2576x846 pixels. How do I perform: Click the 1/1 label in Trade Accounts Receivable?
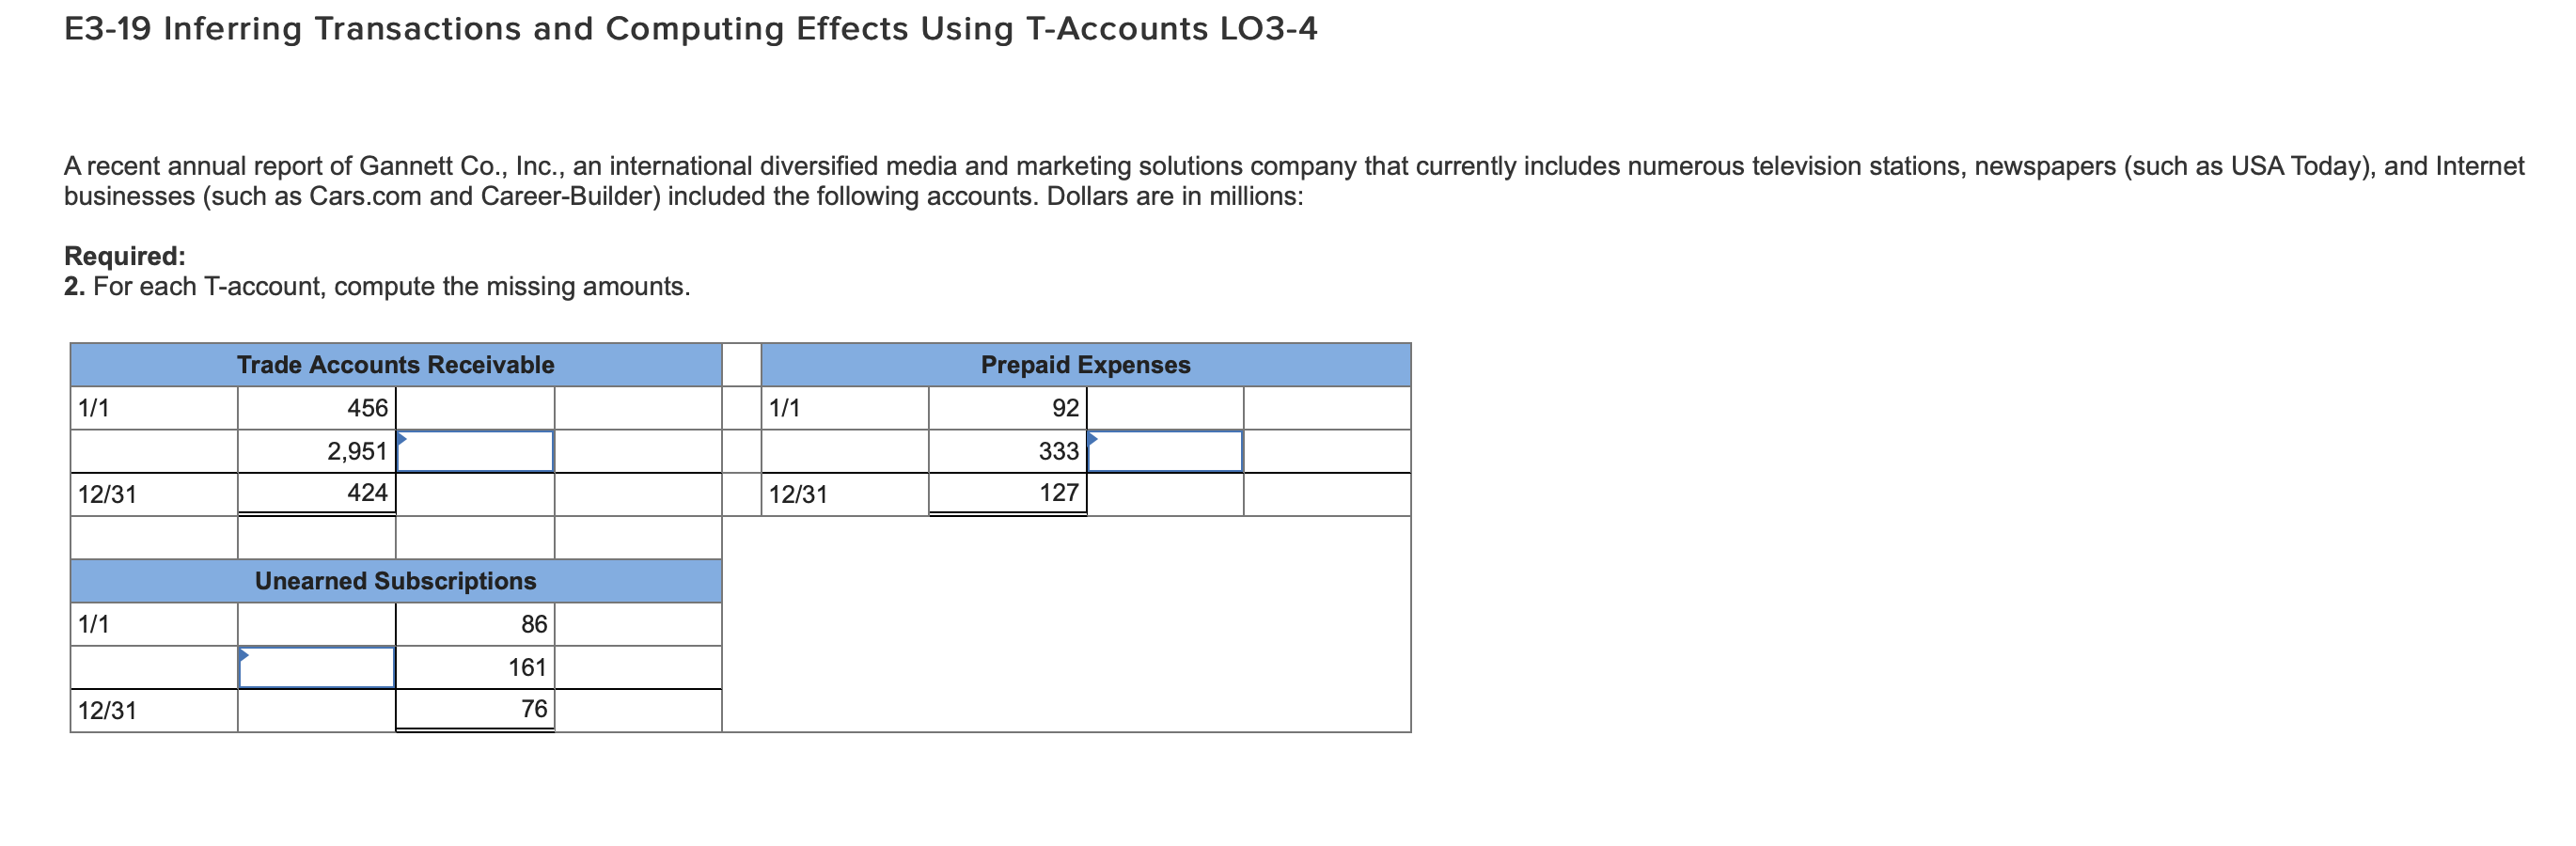[x=95, y=407]
